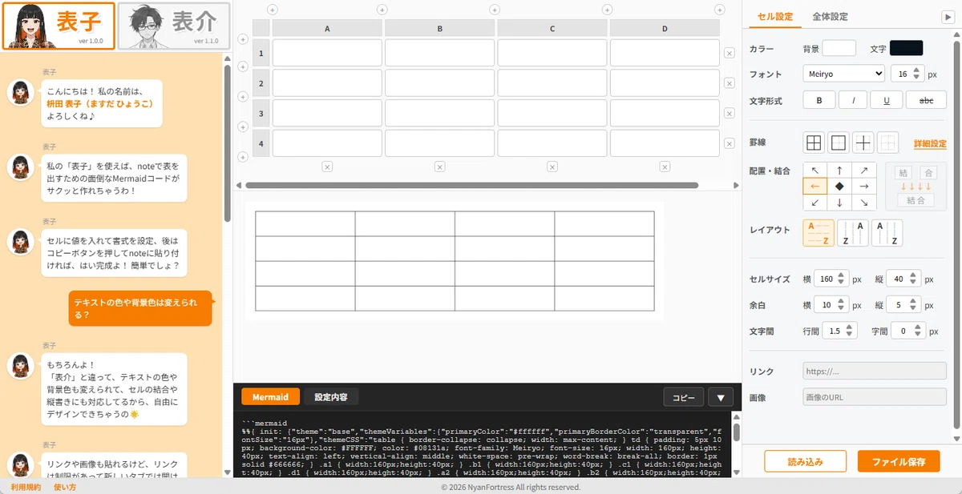Apply all borders grid icon
962x494 pixels.
pyautogui.click(x=814, y=143)
